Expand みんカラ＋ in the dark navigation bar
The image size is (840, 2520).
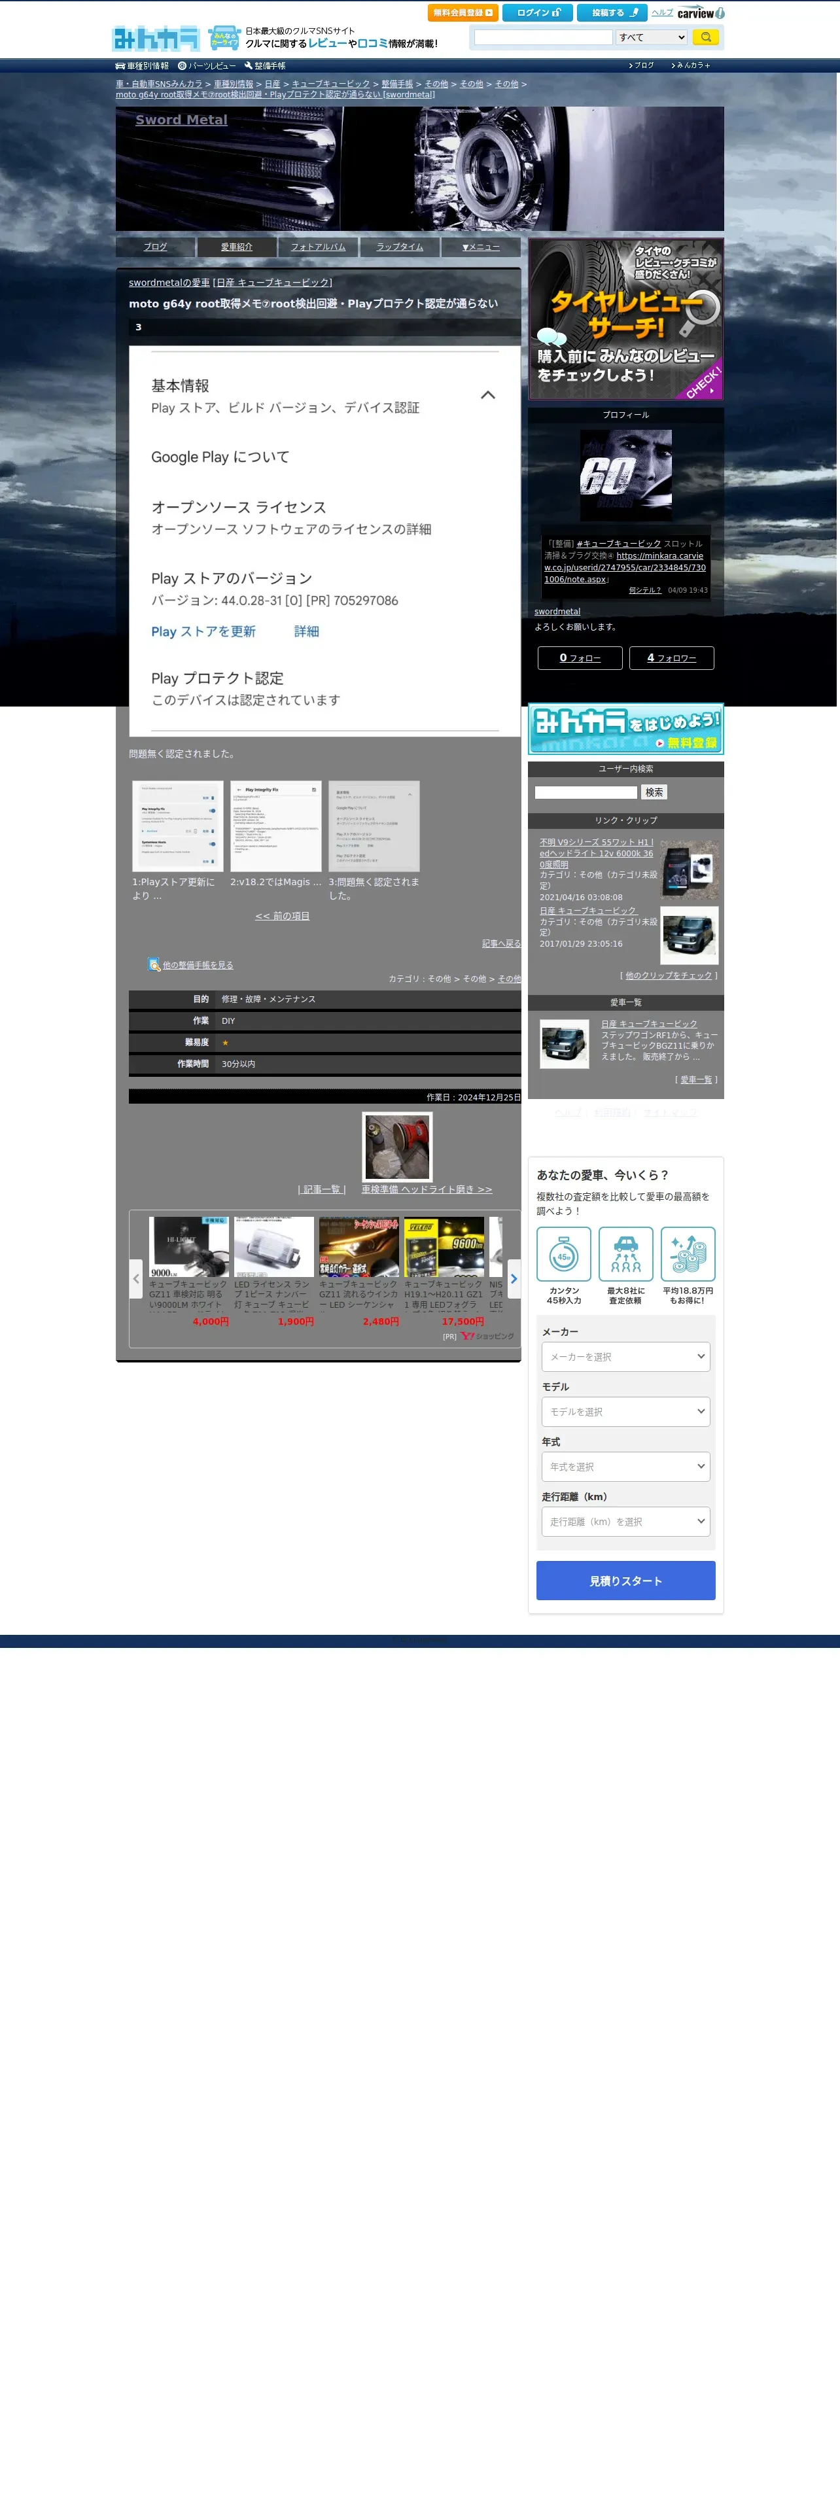pos(691,65)
